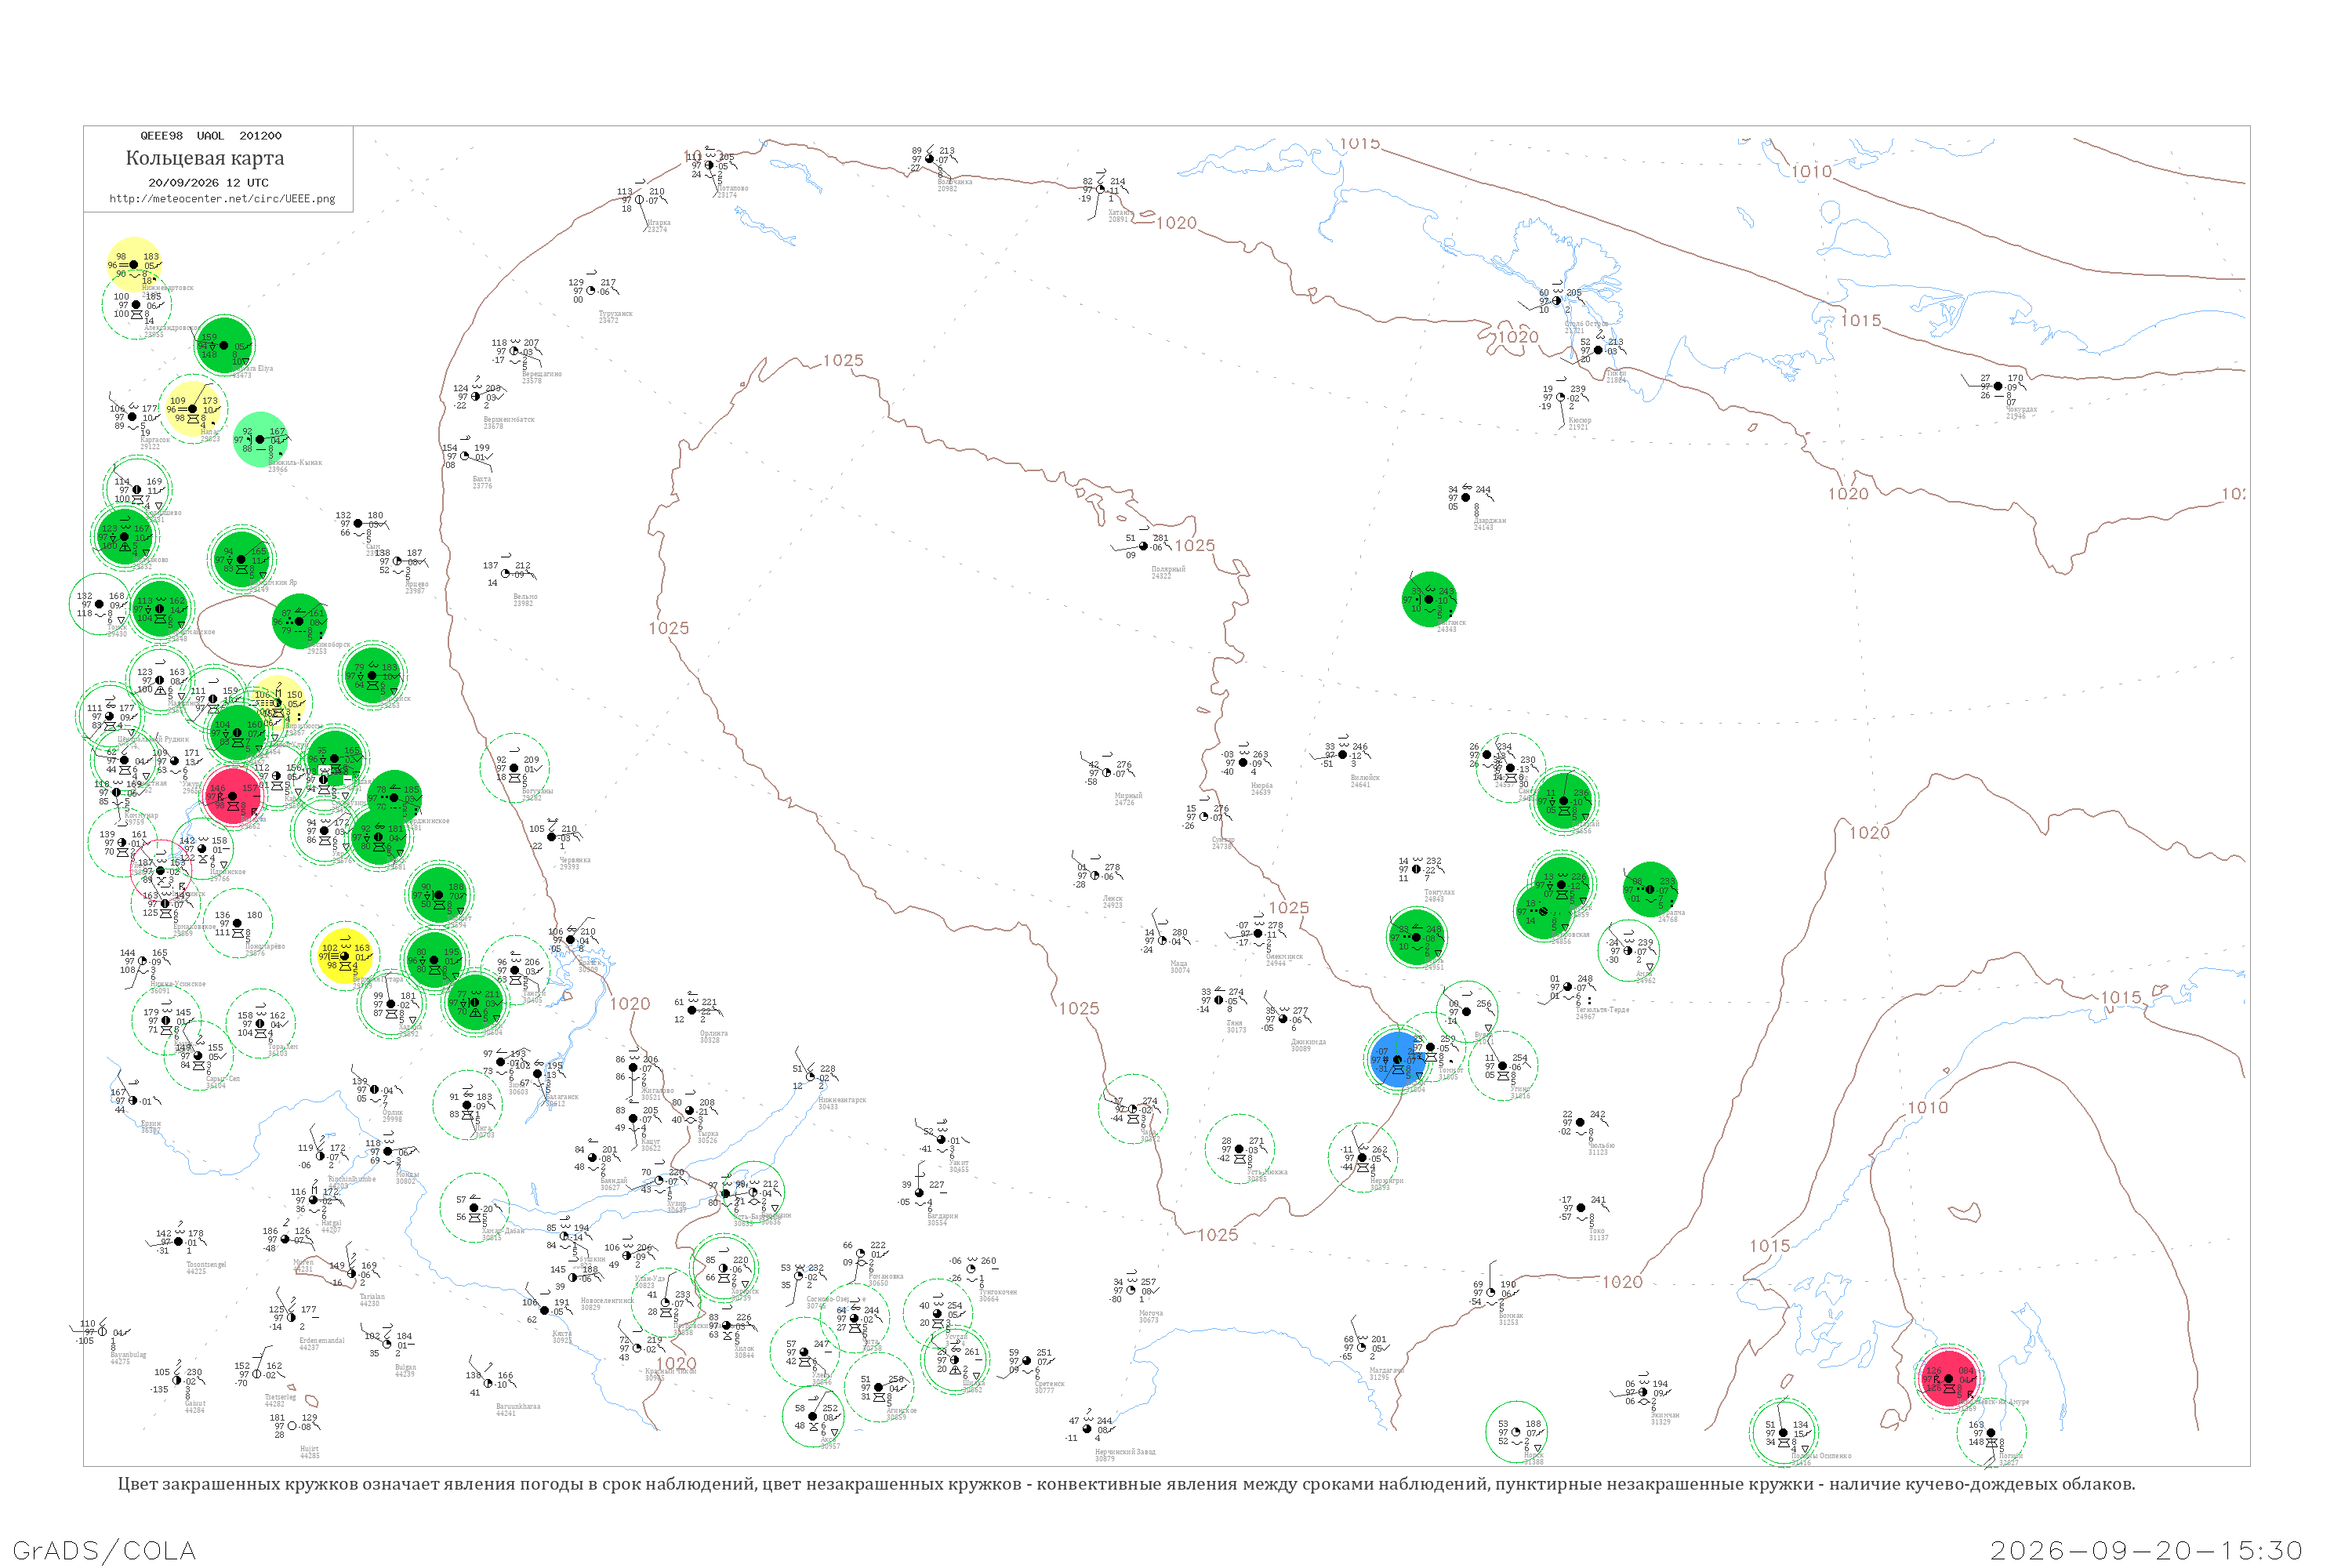Click the 2026-09-20-15:30 timestamp
The height and width of the screenshot is (1568, 2352).
point(2146,1551)
